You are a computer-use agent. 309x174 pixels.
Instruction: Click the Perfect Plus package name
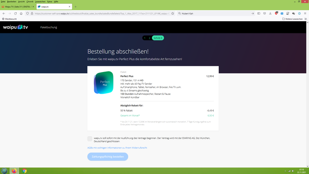click(126, 76)
